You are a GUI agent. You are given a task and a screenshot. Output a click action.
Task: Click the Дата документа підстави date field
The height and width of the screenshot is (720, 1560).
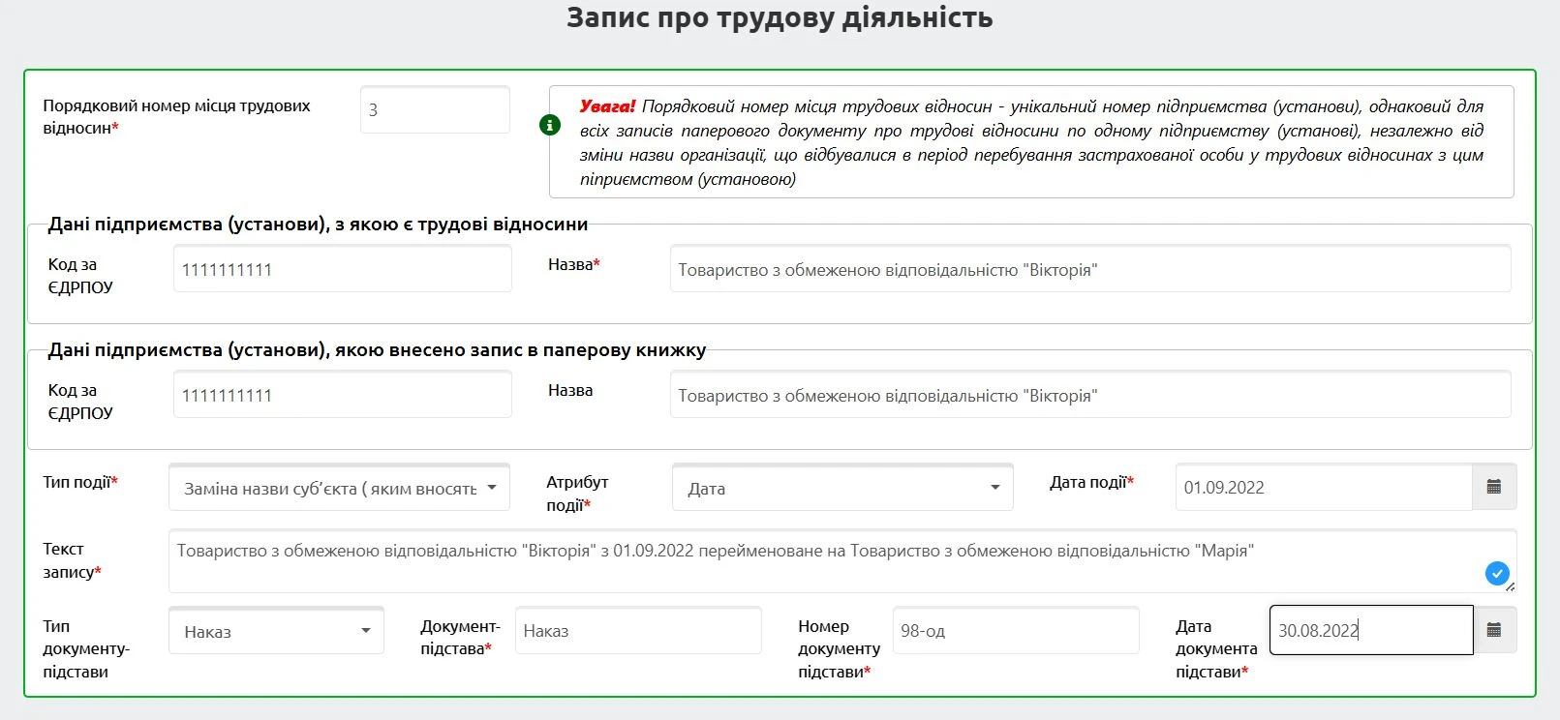(x=1370, y=631)
